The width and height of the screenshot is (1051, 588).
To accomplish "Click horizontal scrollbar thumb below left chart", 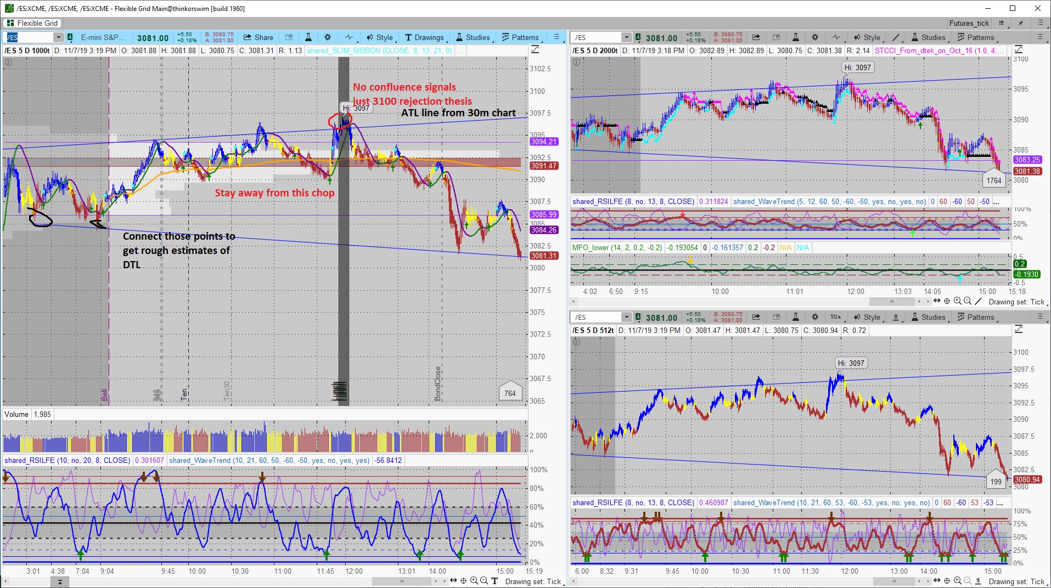I will click(402, 581).
